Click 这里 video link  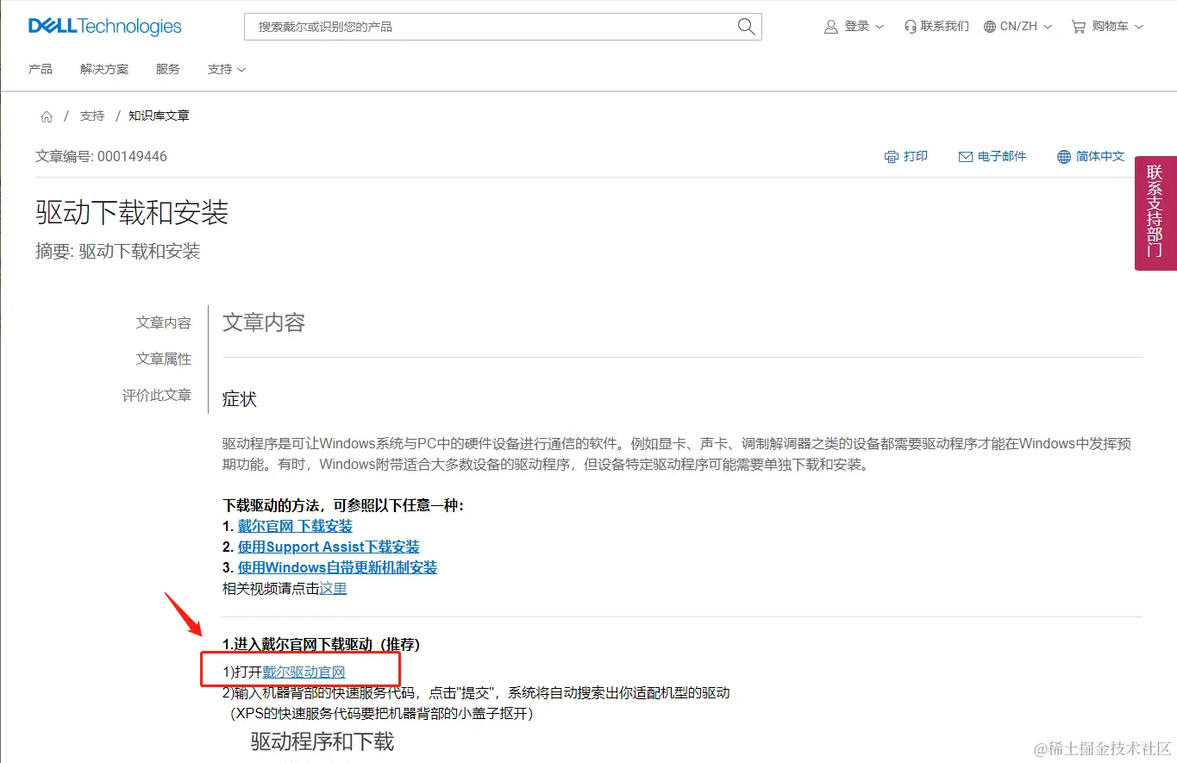click(333, 589)
